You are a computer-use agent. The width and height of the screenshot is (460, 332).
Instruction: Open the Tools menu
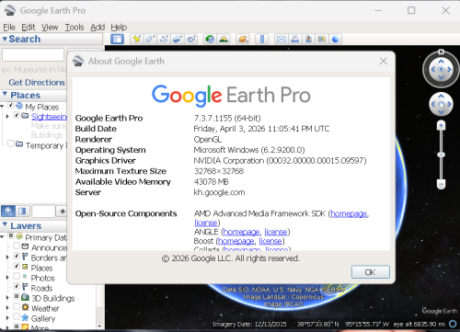coord(75,28)
